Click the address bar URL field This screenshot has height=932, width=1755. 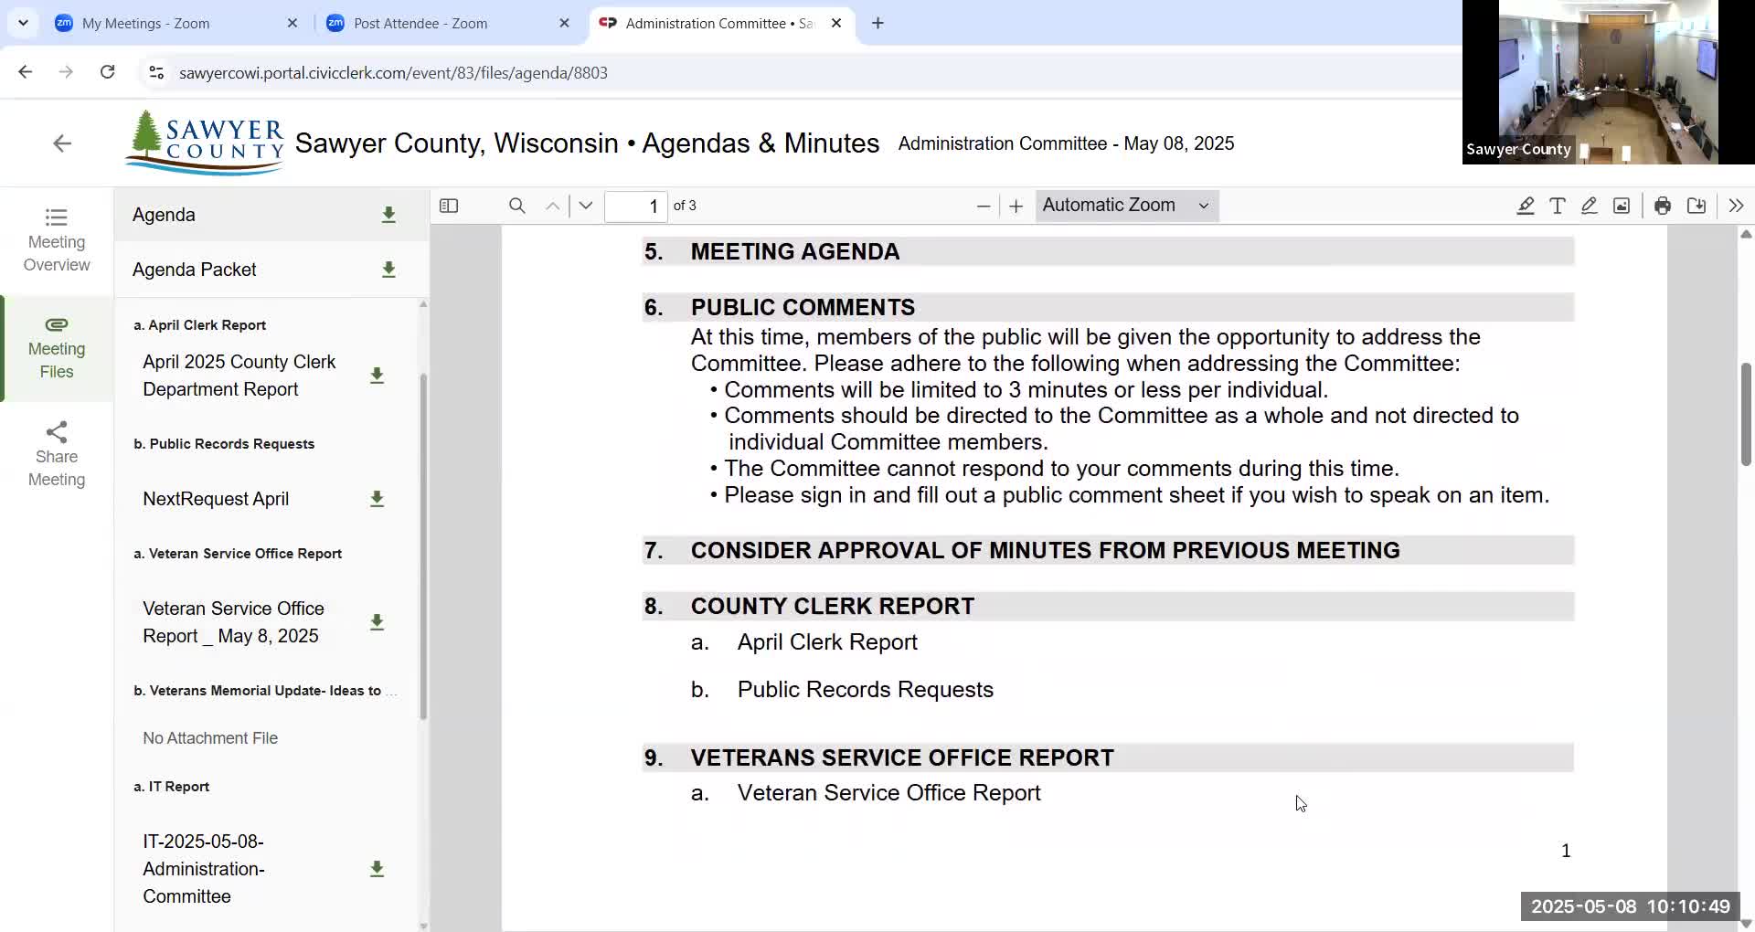[x=393, y=73]
